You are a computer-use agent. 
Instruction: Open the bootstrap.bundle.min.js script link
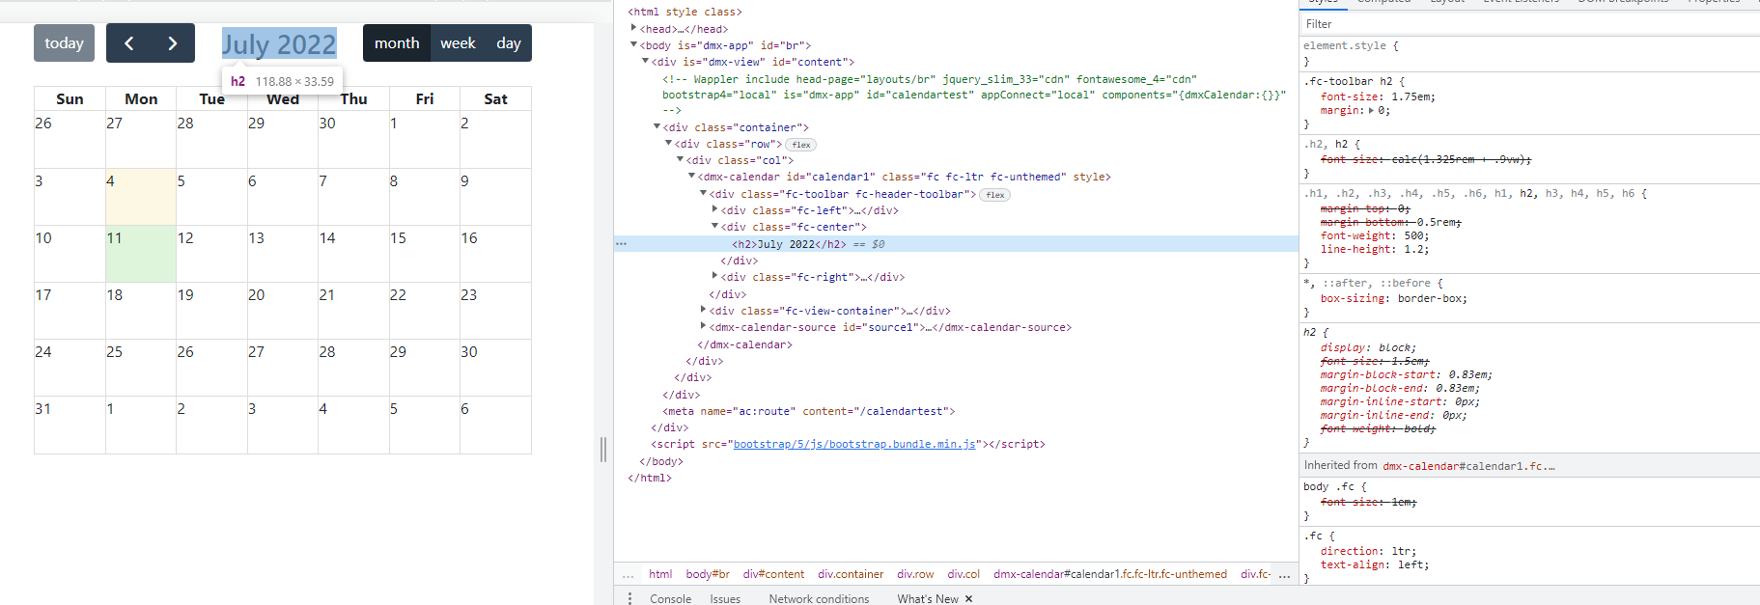[854, 445]
